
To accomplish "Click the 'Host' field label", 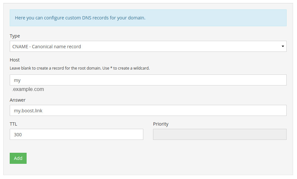I will click(15, 60).
